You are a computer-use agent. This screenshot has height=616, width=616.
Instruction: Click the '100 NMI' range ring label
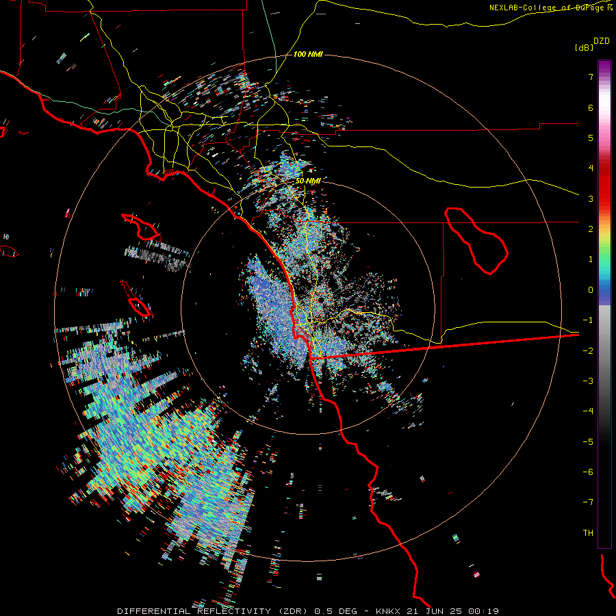[308, 54]
